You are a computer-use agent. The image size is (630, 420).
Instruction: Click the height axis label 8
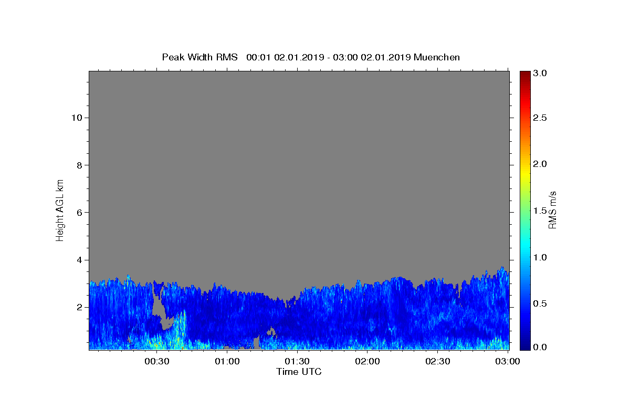click(79, 165)
